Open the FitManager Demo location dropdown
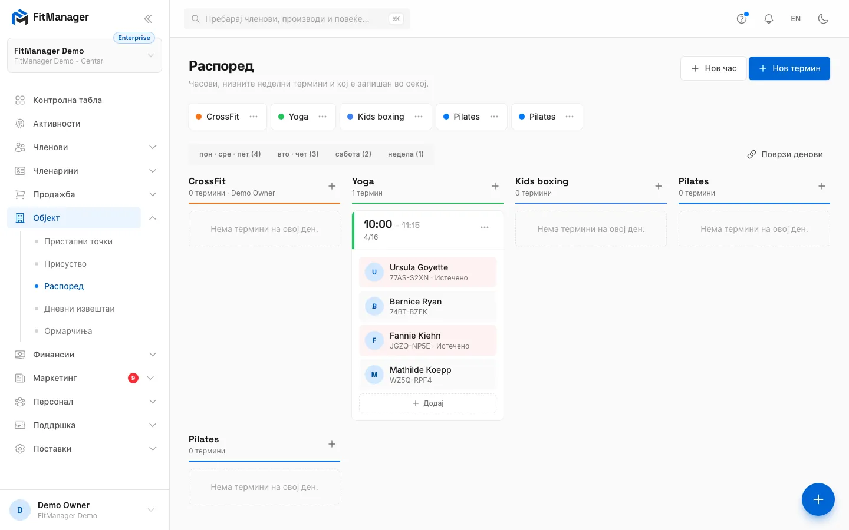This screenshot has width=849, height=530. pos(84,55)
